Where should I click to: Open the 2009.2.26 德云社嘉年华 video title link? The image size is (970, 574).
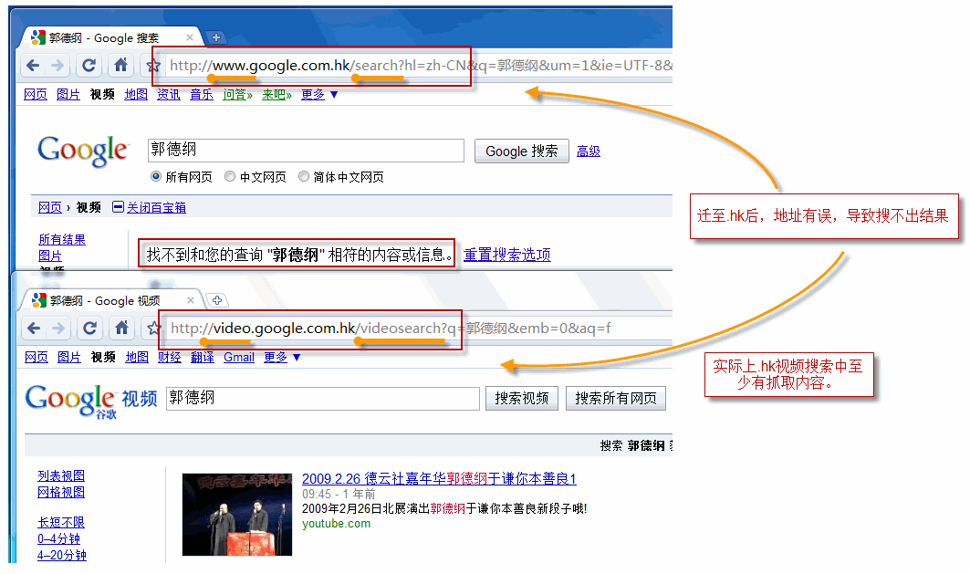(439, 479)
